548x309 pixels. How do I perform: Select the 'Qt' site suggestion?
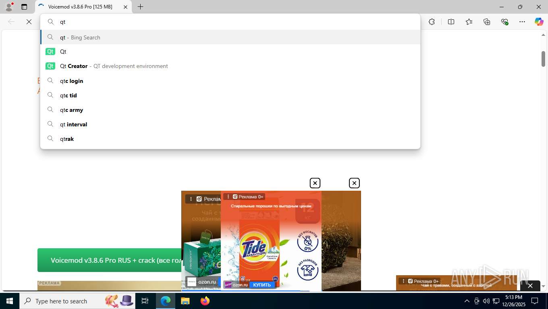coord(230,51)
